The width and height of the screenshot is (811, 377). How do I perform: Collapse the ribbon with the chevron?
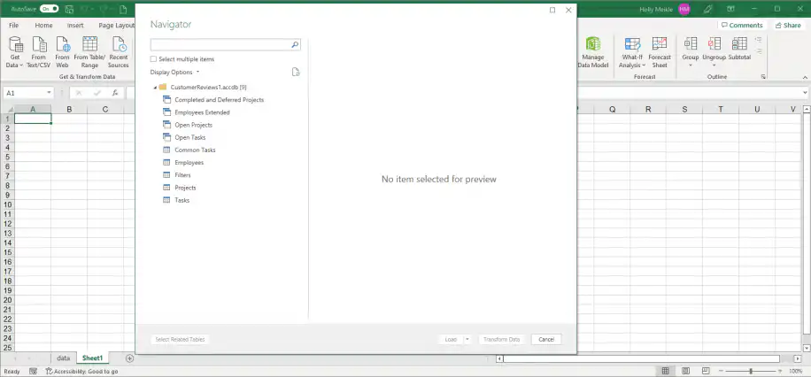[805, 77]
